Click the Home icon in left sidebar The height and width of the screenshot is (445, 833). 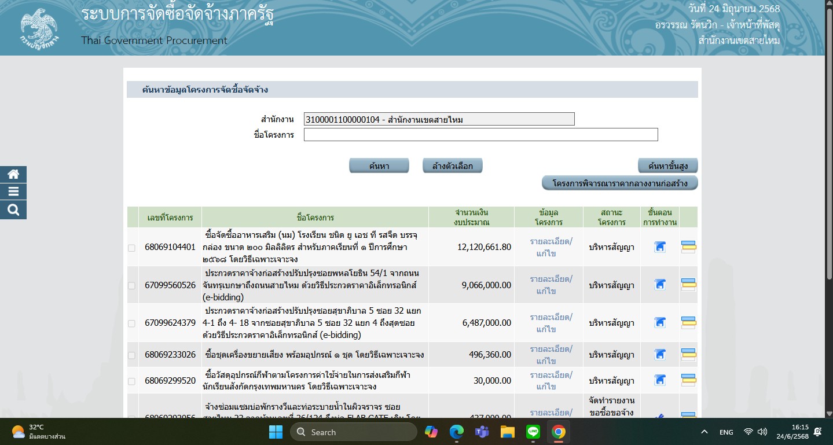13,174
